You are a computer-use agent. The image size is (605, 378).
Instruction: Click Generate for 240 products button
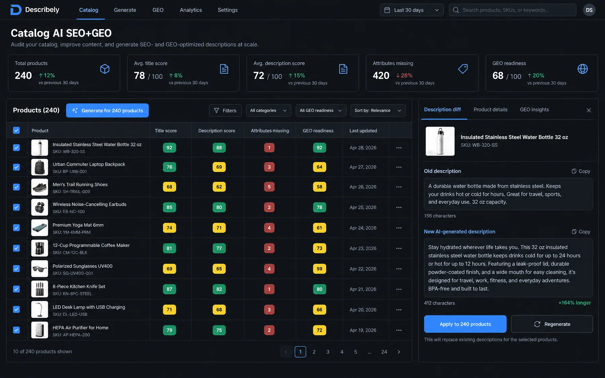click(107, 111)
